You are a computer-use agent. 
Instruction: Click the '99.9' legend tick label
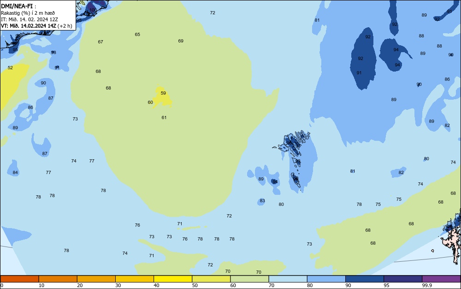pyautogui.click(x=427, y=285)
